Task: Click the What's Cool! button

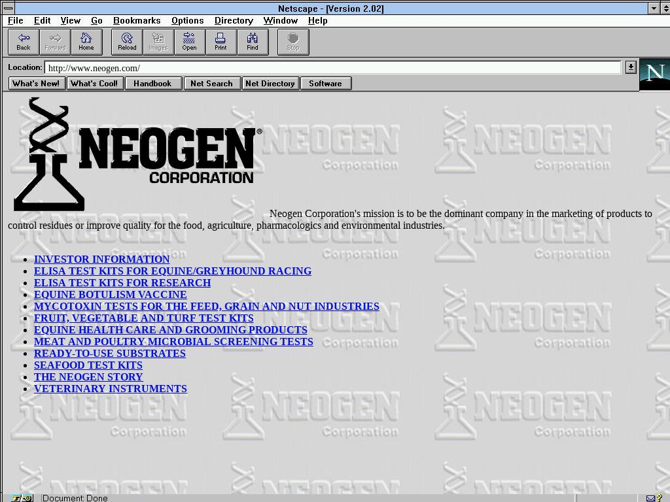Action: [94, 84]
